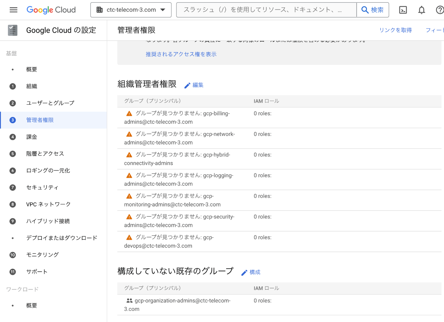The image size is (444, 322).
Task: Click the 管理者権限 page title
Action: (136, 30)
